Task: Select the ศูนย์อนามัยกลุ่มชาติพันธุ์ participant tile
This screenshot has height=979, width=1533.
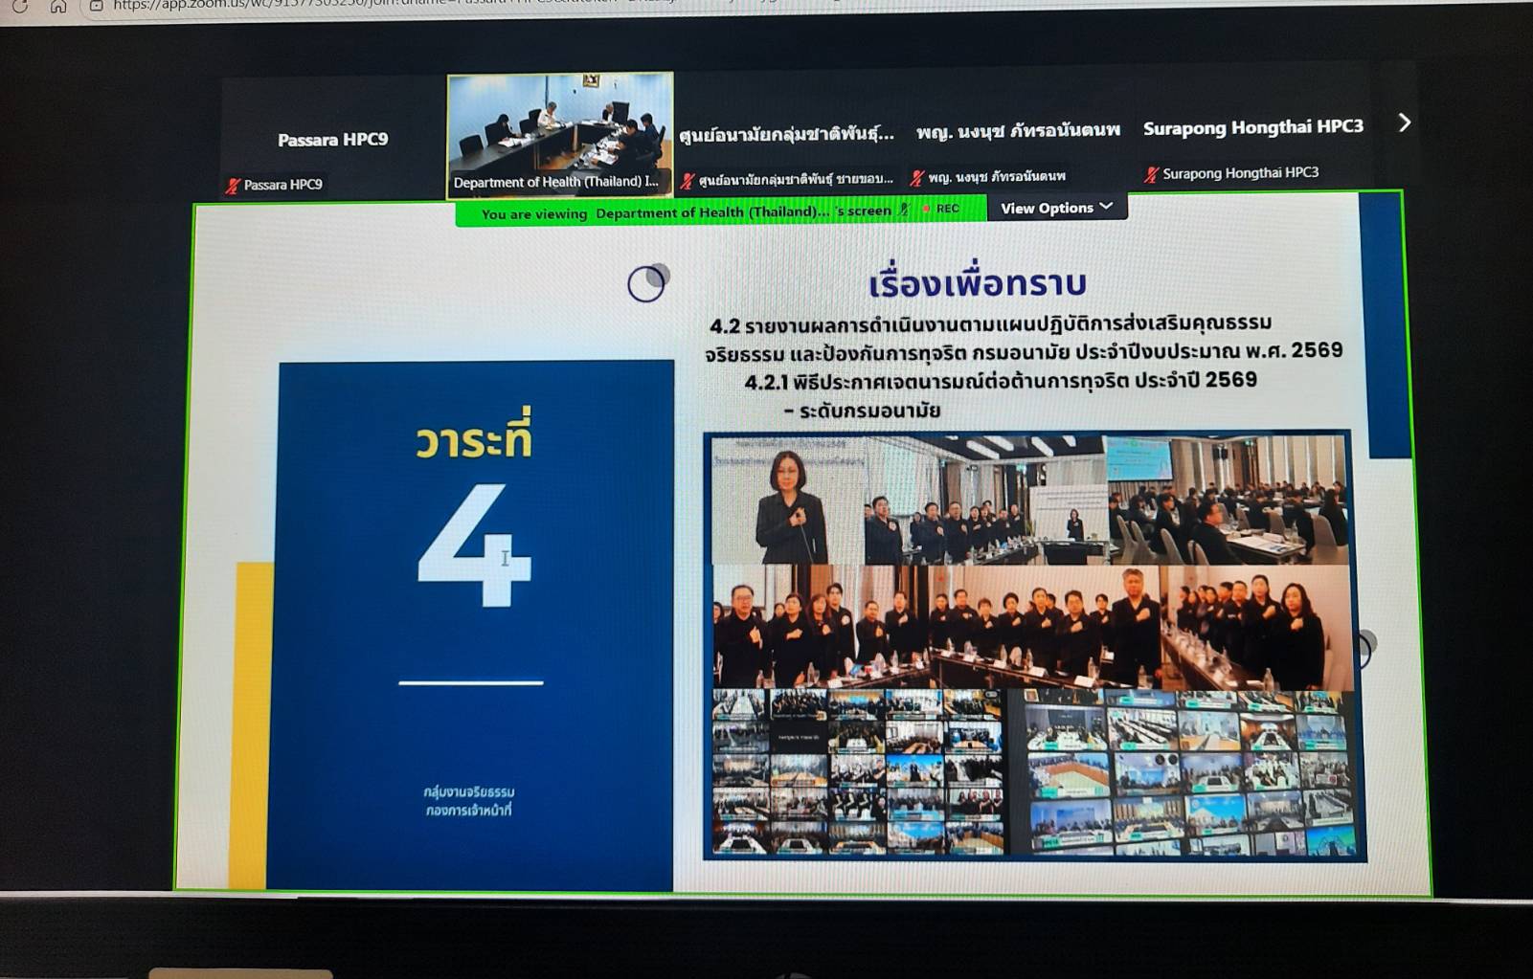Action: [786, 134]
